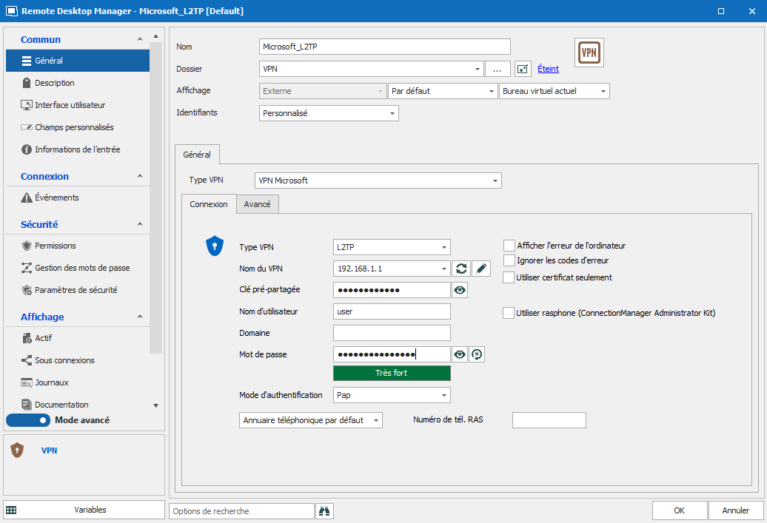The image size is (767, 523).
Task: Enable Ignorer les codes d'erreur checkbox
Action: coord(509,260)
